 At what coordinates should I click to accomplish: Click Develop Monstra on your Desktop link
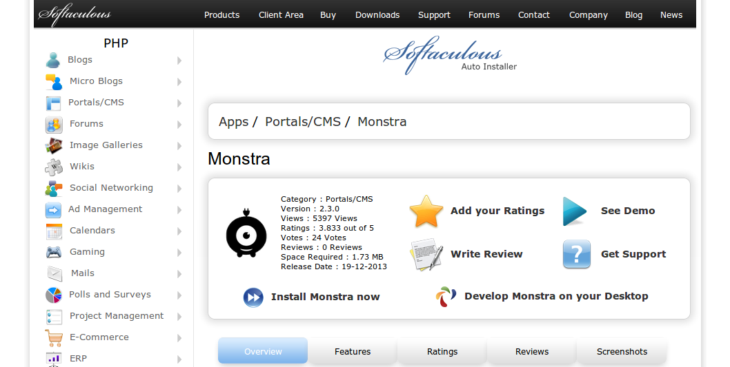click(x=556, y=296)
